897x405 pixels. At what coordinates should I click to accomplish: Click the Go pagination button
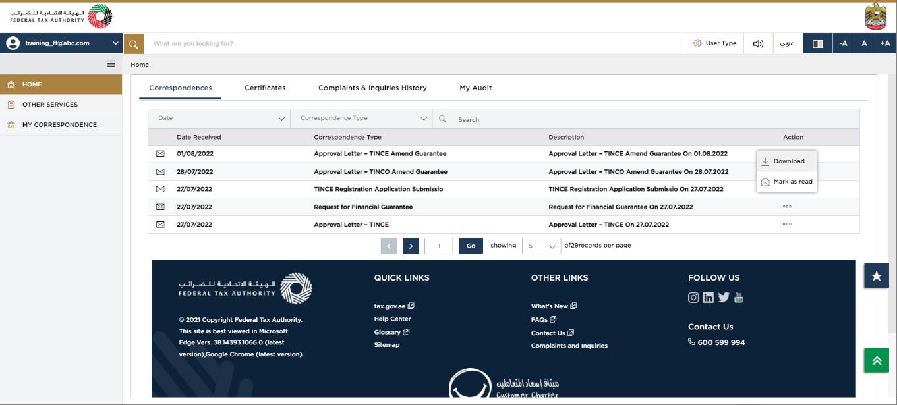pyautogui.click(x=471, y=246)
